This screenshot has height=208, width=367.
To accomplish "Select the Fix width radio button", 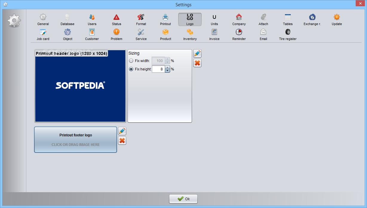I will tap(131, 61).
